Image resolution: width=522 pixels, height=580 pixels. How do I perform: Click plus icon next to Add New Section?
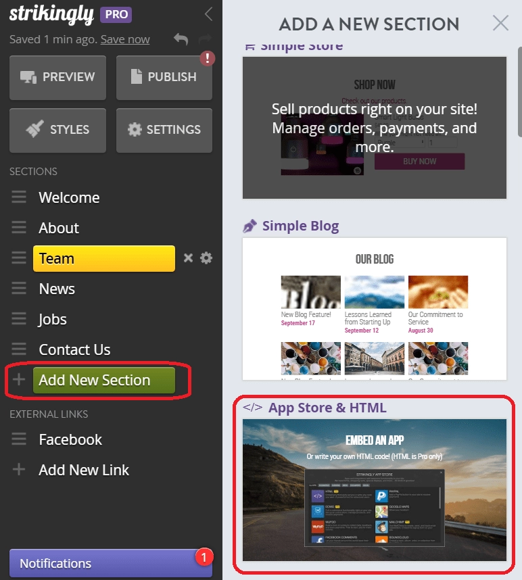point(19,379)
